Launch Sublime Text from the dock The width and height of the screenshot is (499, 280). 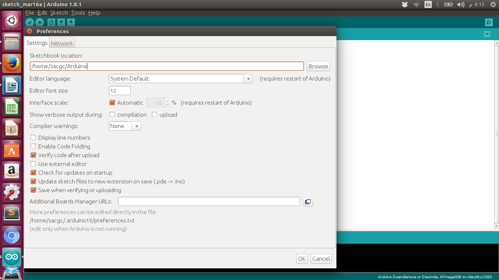[x=12, y=214]
